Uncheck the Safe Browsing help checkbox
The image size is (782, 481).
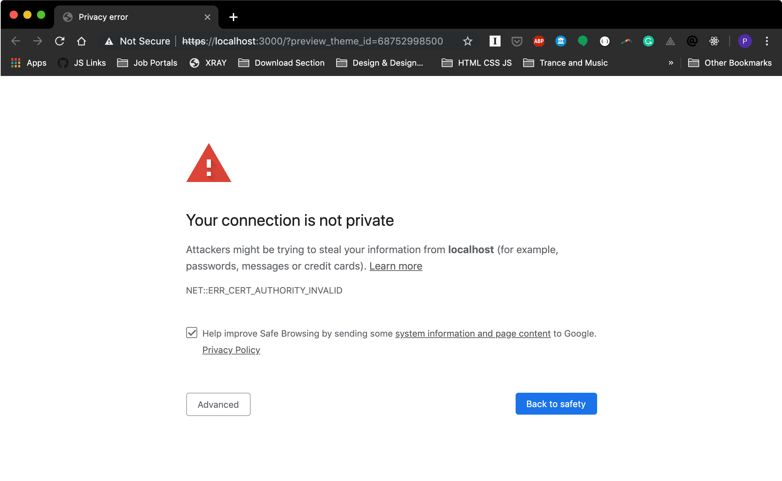192,333
